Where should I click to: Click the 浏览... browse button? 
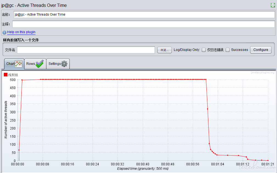[x=164, y=50]
